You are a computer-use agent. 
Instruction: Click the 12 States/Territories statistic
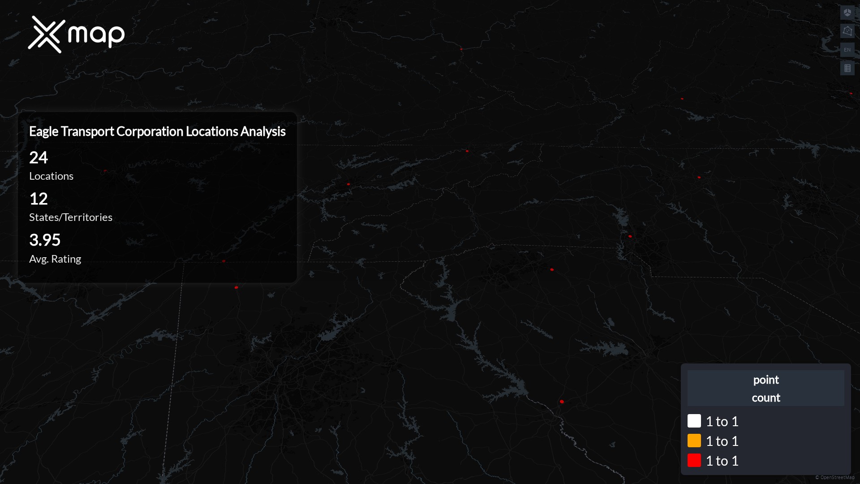[70, 207]
